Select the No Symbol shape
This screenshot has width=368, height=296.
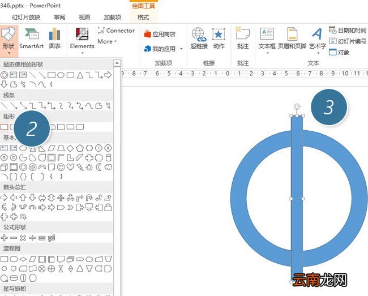point(33,167)
